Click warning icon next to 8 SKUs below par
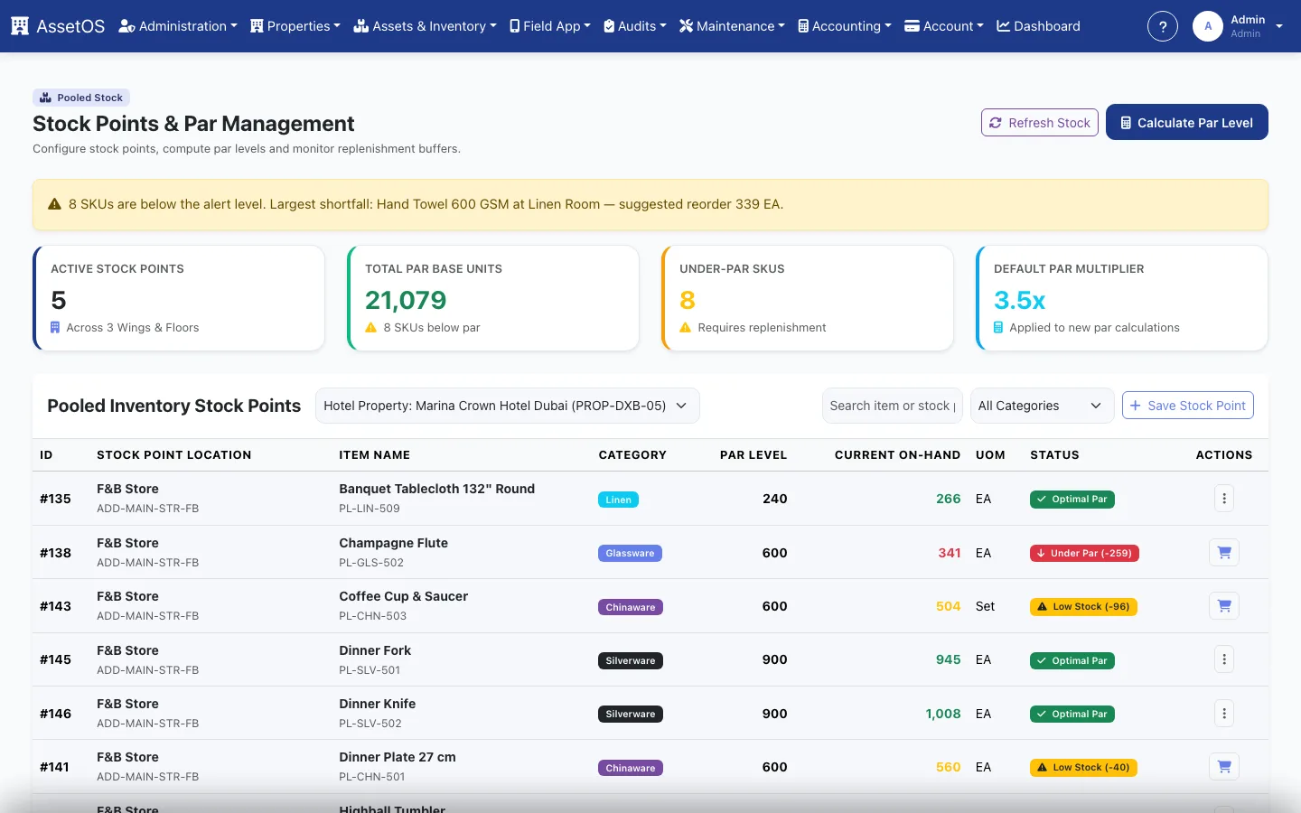 [x=370, y=327]
